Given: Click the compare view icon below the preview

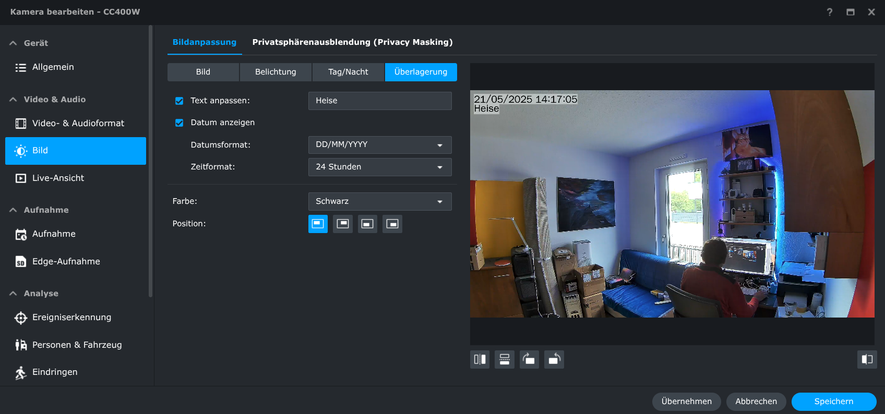Looking at the screenshot, I should click(867, 359).
